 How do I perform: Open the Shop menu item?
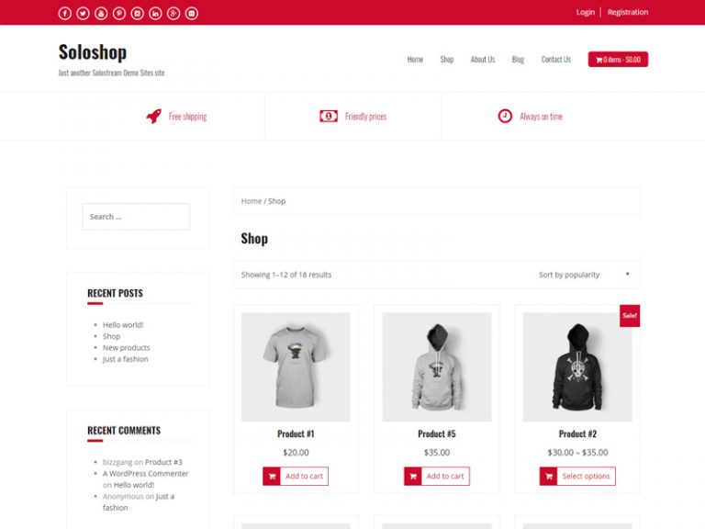coord(446,60)
